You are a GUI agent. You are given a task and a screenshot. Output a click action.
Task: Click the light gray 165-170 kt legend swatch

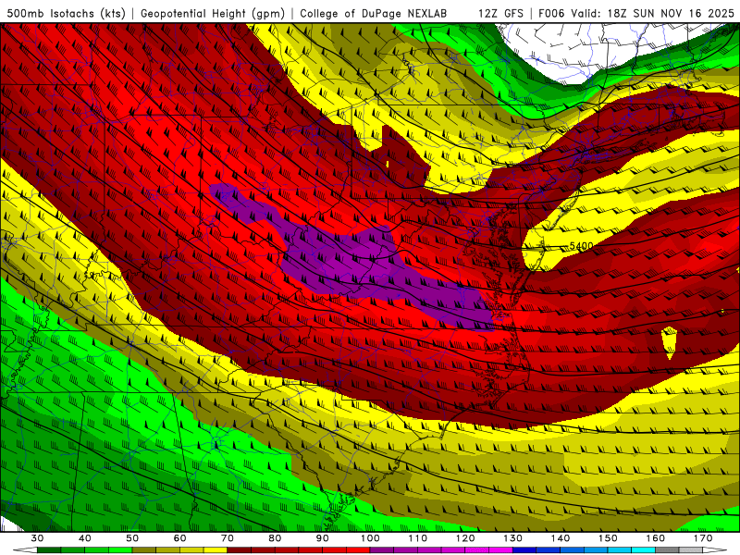coord(691,549)
